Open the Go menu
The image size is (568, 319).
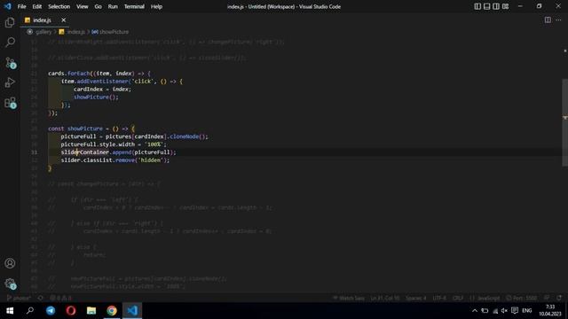pyautogui.click(x=99, y=6)
